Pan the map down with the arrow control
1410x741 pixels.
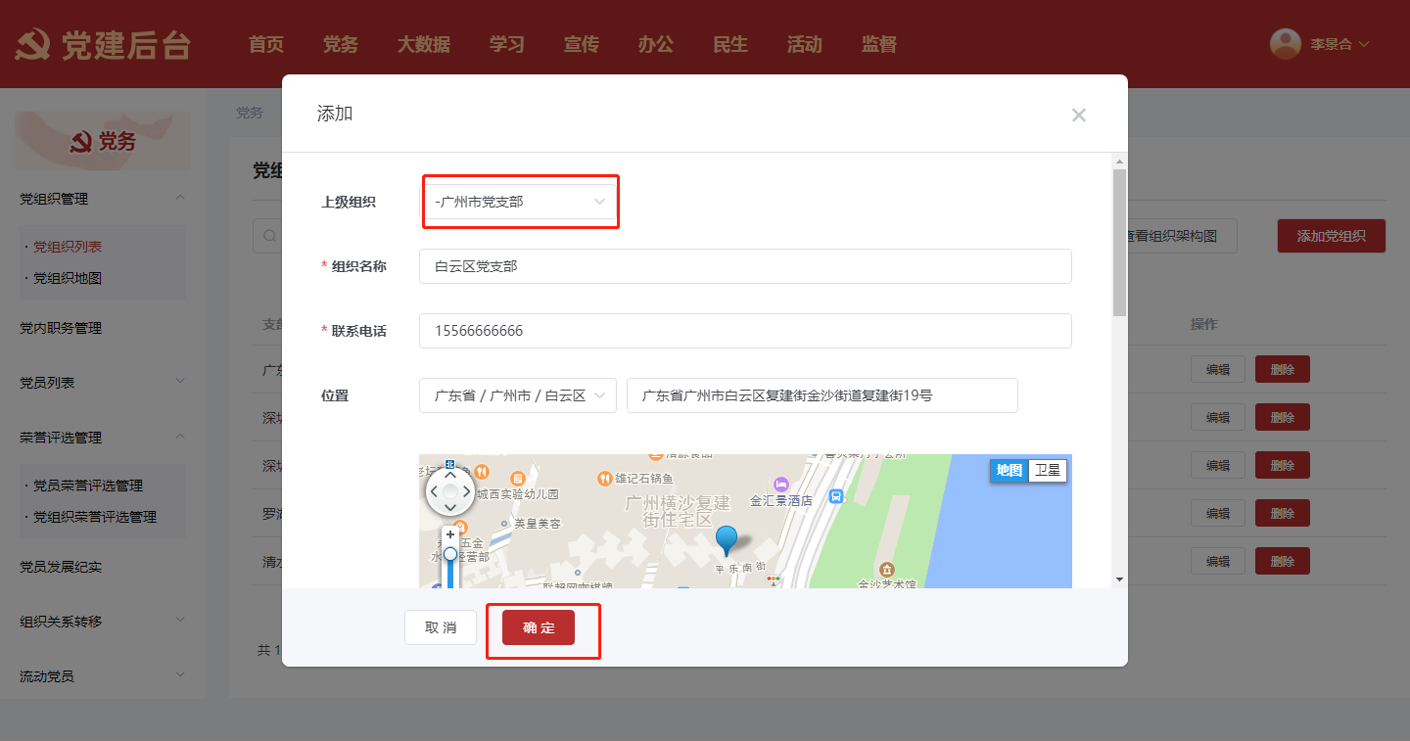pos(449,507)
